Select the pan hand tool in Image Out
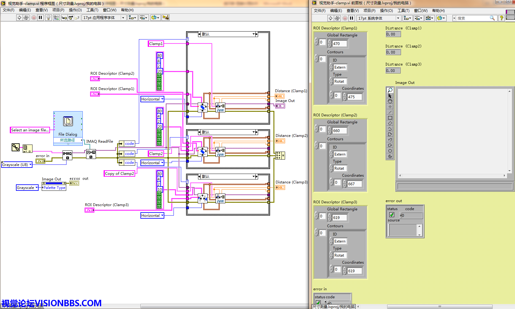Viewport: 515px width, 309px height. tap(390, 101)
